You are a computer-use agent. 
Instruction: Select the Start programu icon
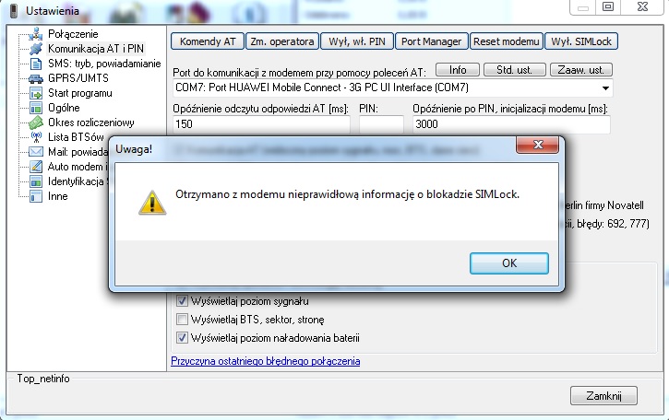point(36,93)
